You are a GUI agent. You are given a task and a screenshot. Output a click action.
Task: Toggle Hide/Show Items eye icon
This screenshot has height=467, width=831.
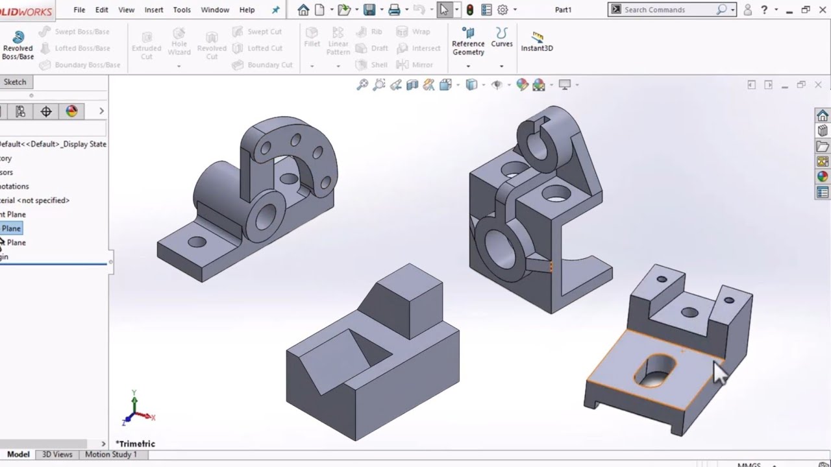[x=497, y=85]
